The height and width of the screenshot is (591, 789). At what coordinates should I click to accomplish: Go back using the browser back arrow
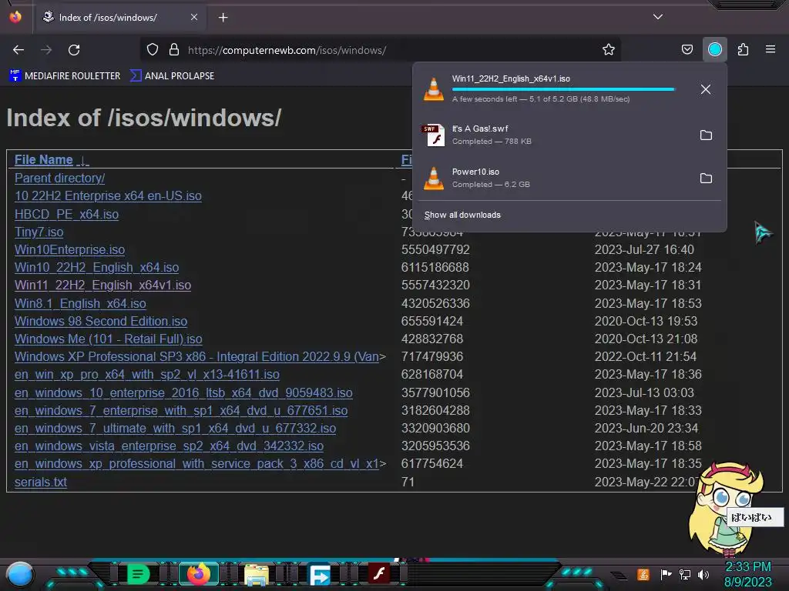click(x=18, y=50)
